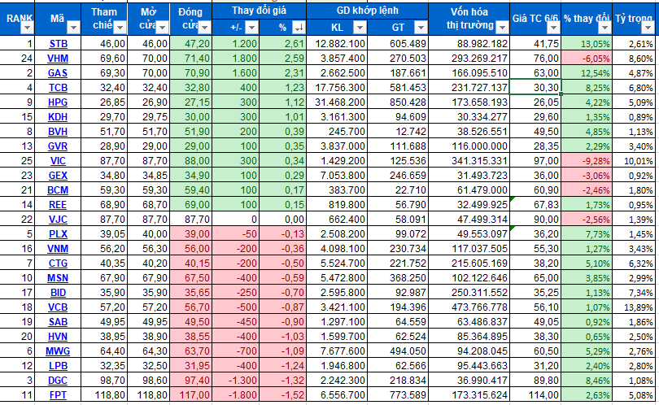Screen dimensions: 659x405
Task: Open the PLX ticker link
Action: coord(58,234)
